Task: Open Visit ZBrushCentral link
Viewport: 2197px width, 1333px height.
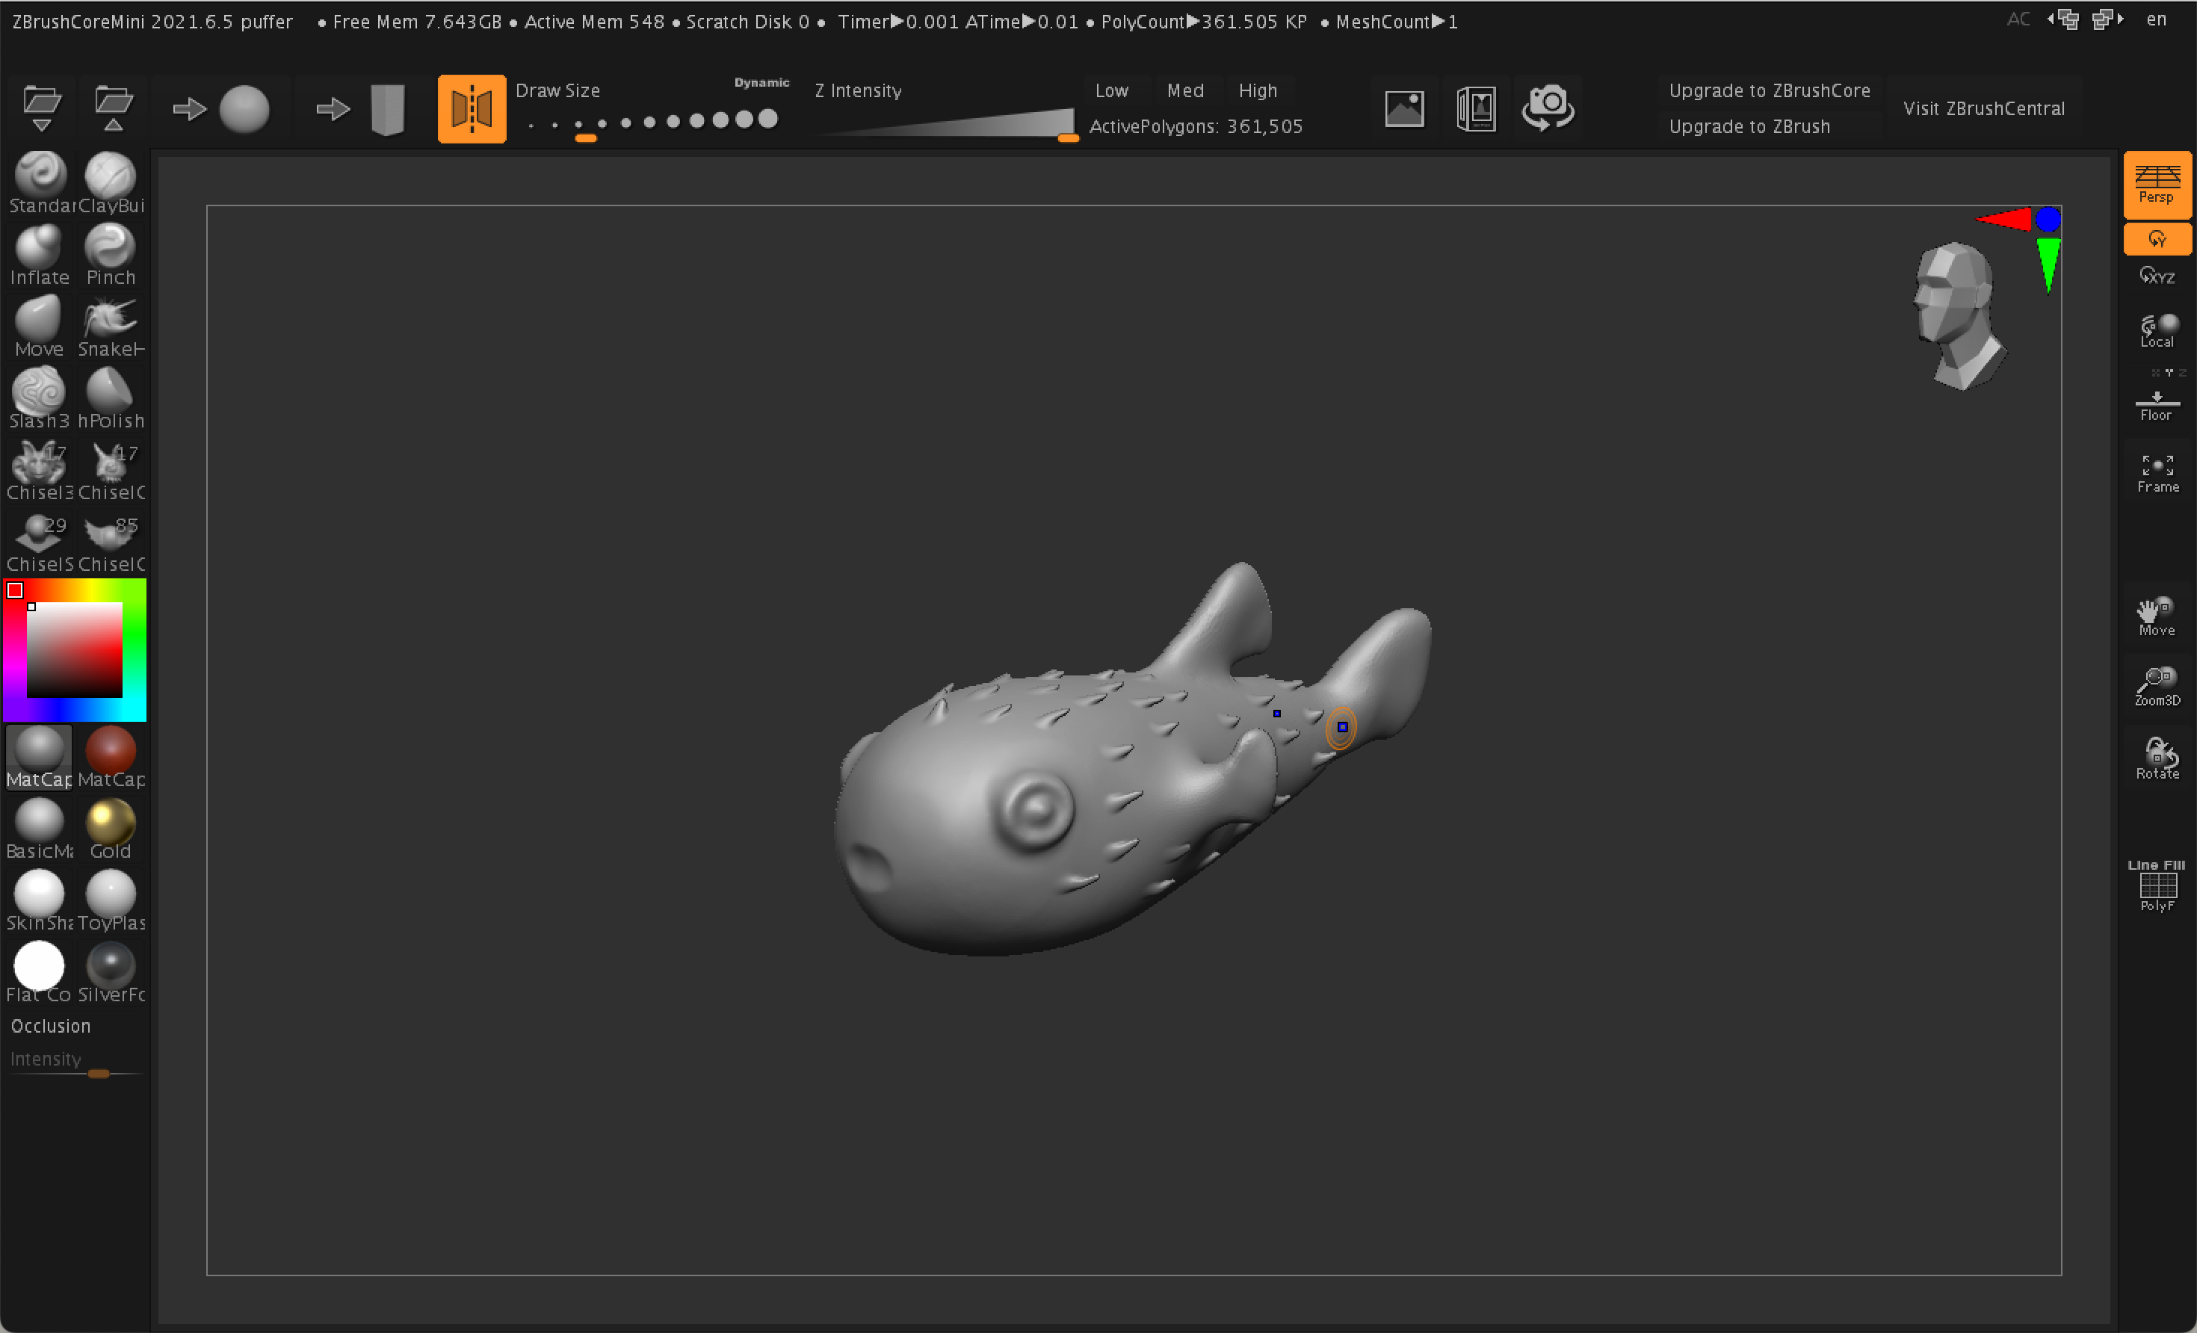Action: click(x=1983, y=109)
